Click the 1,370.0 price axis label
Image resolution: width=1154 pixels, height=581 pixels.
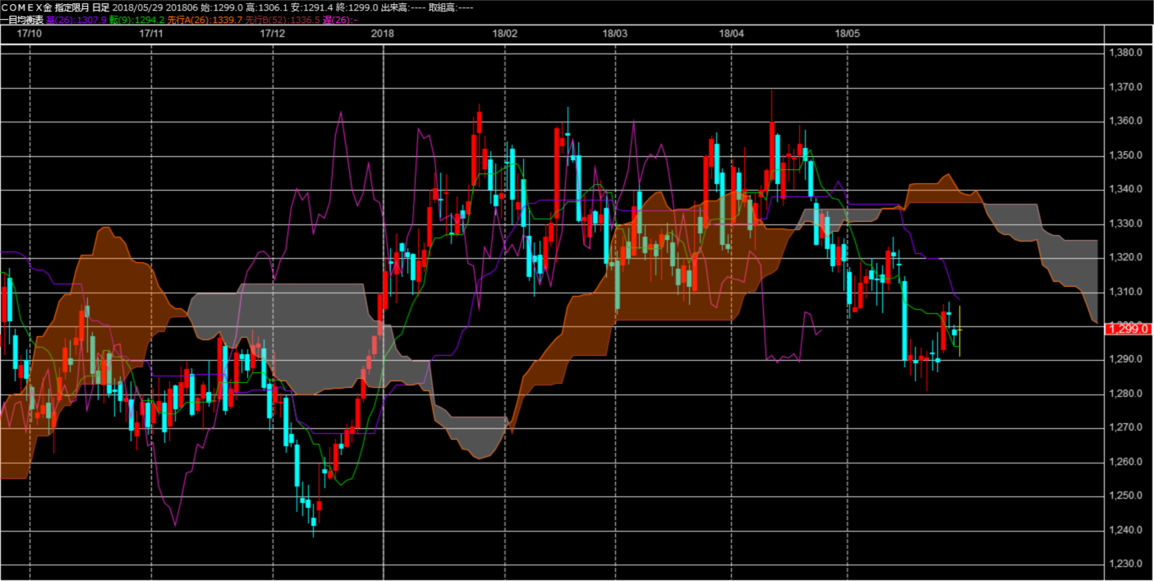point(1126,87)
